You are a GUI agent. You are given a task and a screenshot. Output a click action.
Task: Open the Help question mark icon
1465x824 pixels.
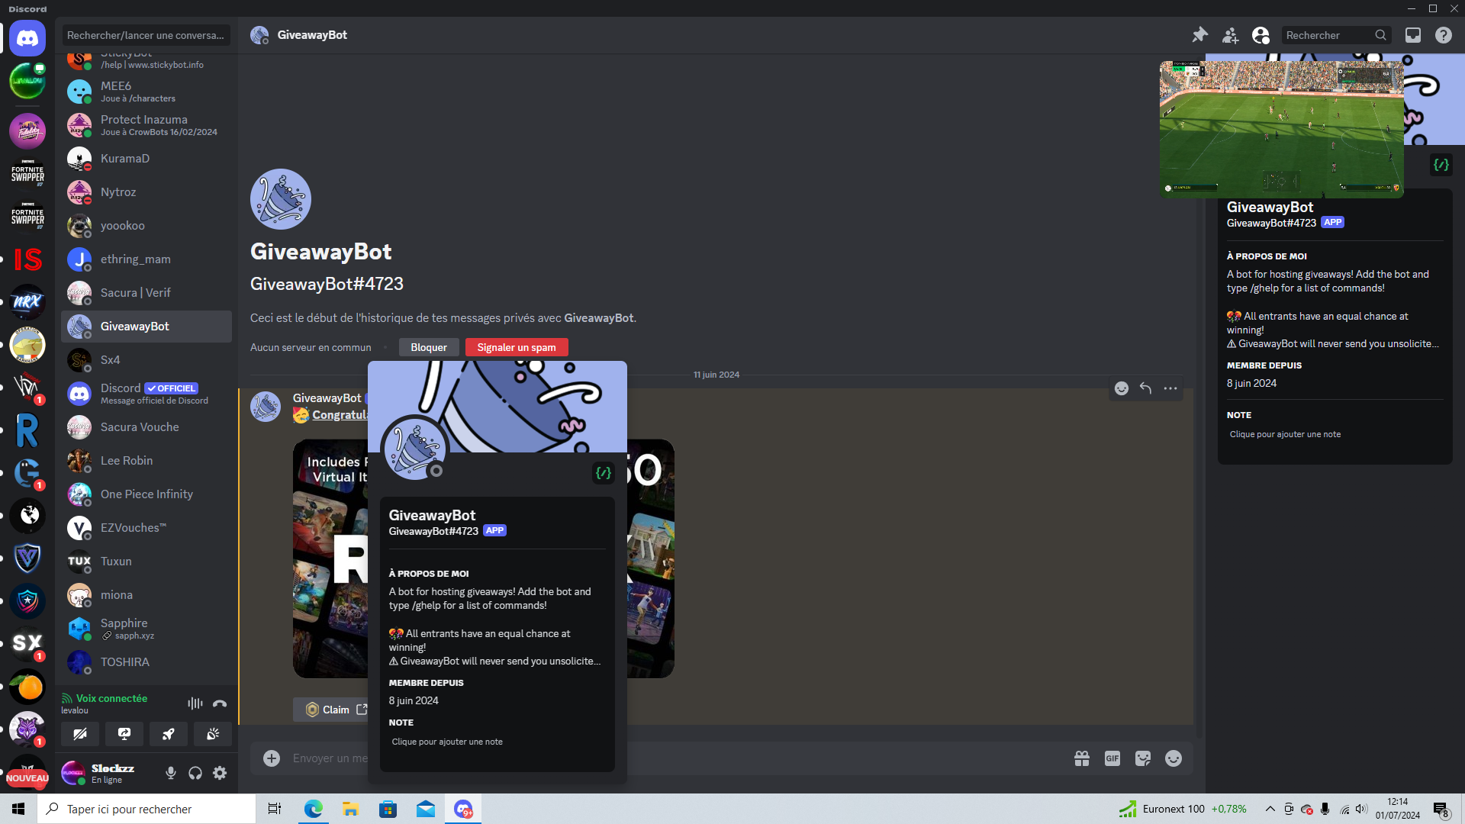pos(1444,35)
